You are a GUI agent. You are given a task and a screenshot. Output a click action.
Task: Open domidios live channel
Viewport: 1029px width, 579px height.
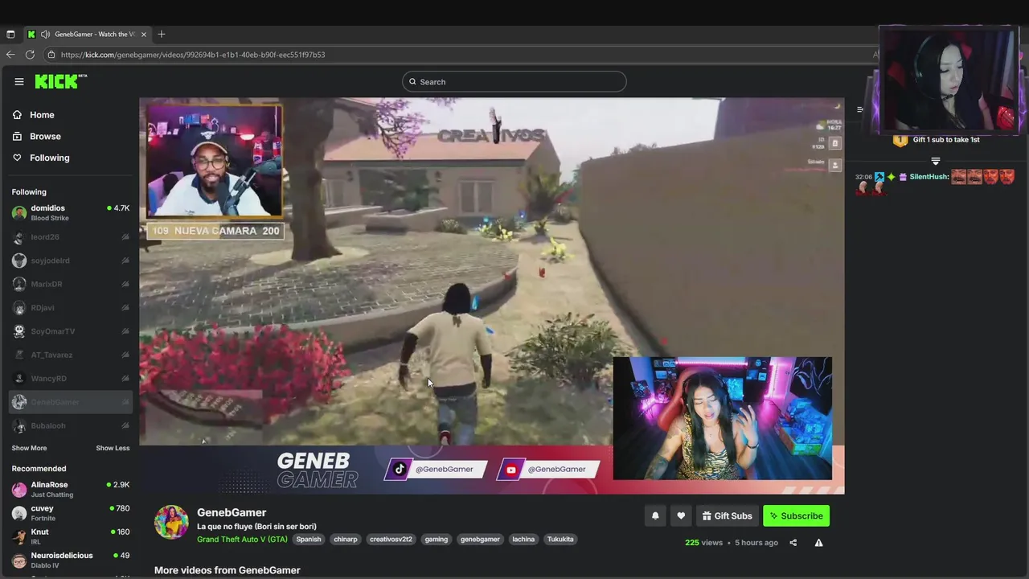click(71, 213)
